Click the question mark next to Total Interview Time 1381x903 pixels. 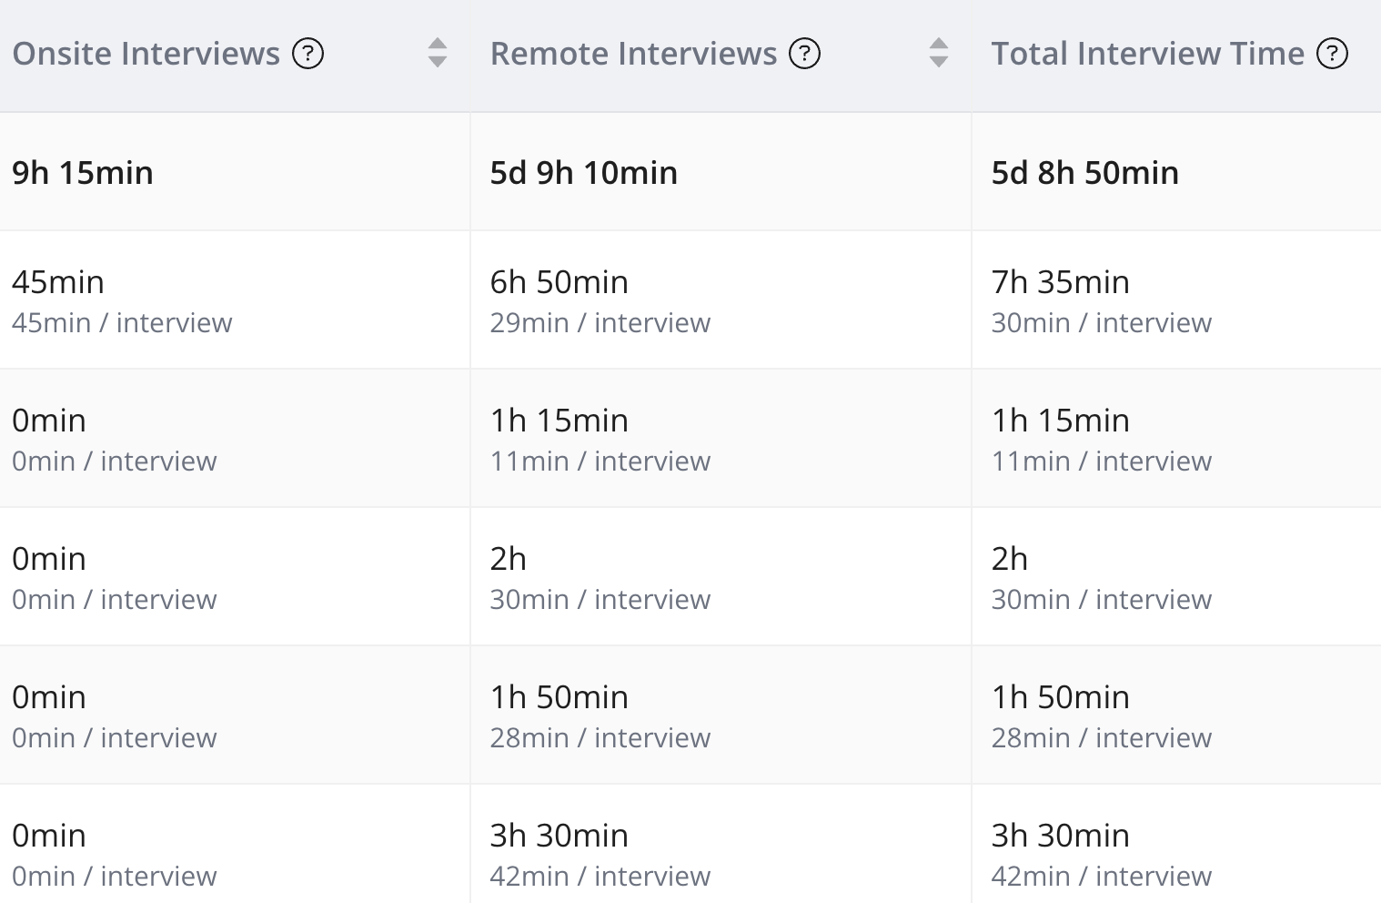[1332, 54]
